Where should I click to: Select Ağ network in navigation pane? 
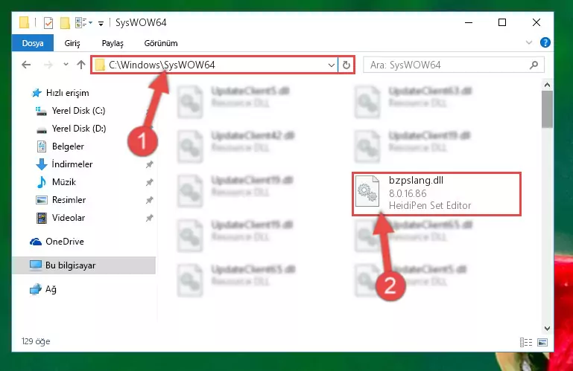[43, 289]
